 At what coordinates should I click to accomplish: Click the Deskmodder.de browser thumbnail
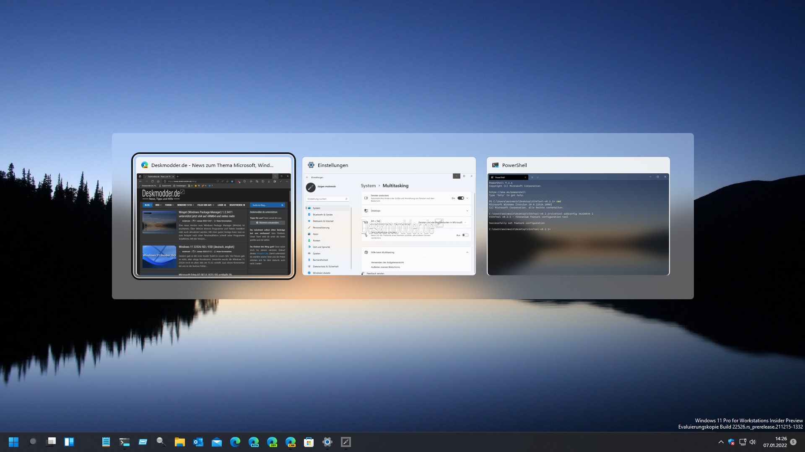[214, 216]
